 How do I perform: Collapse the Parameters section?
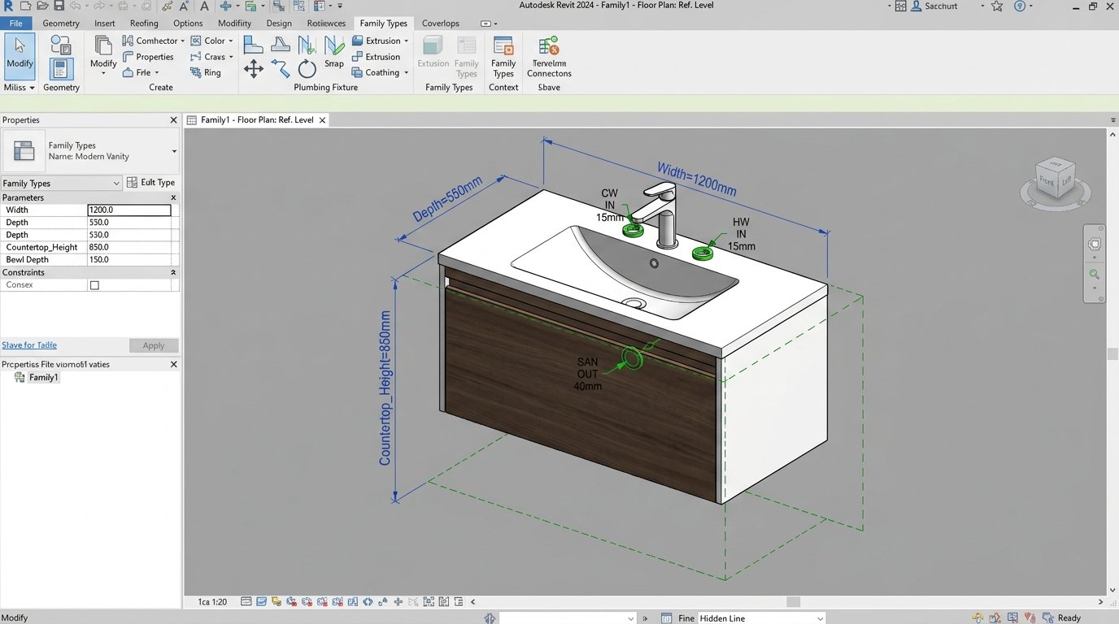tap(173, 197)
